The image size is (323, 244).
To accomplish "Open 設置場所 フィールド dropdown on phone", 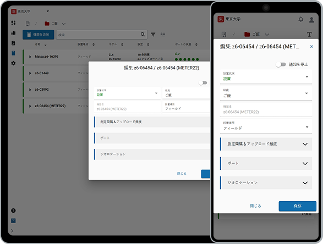I will point(266,126).
